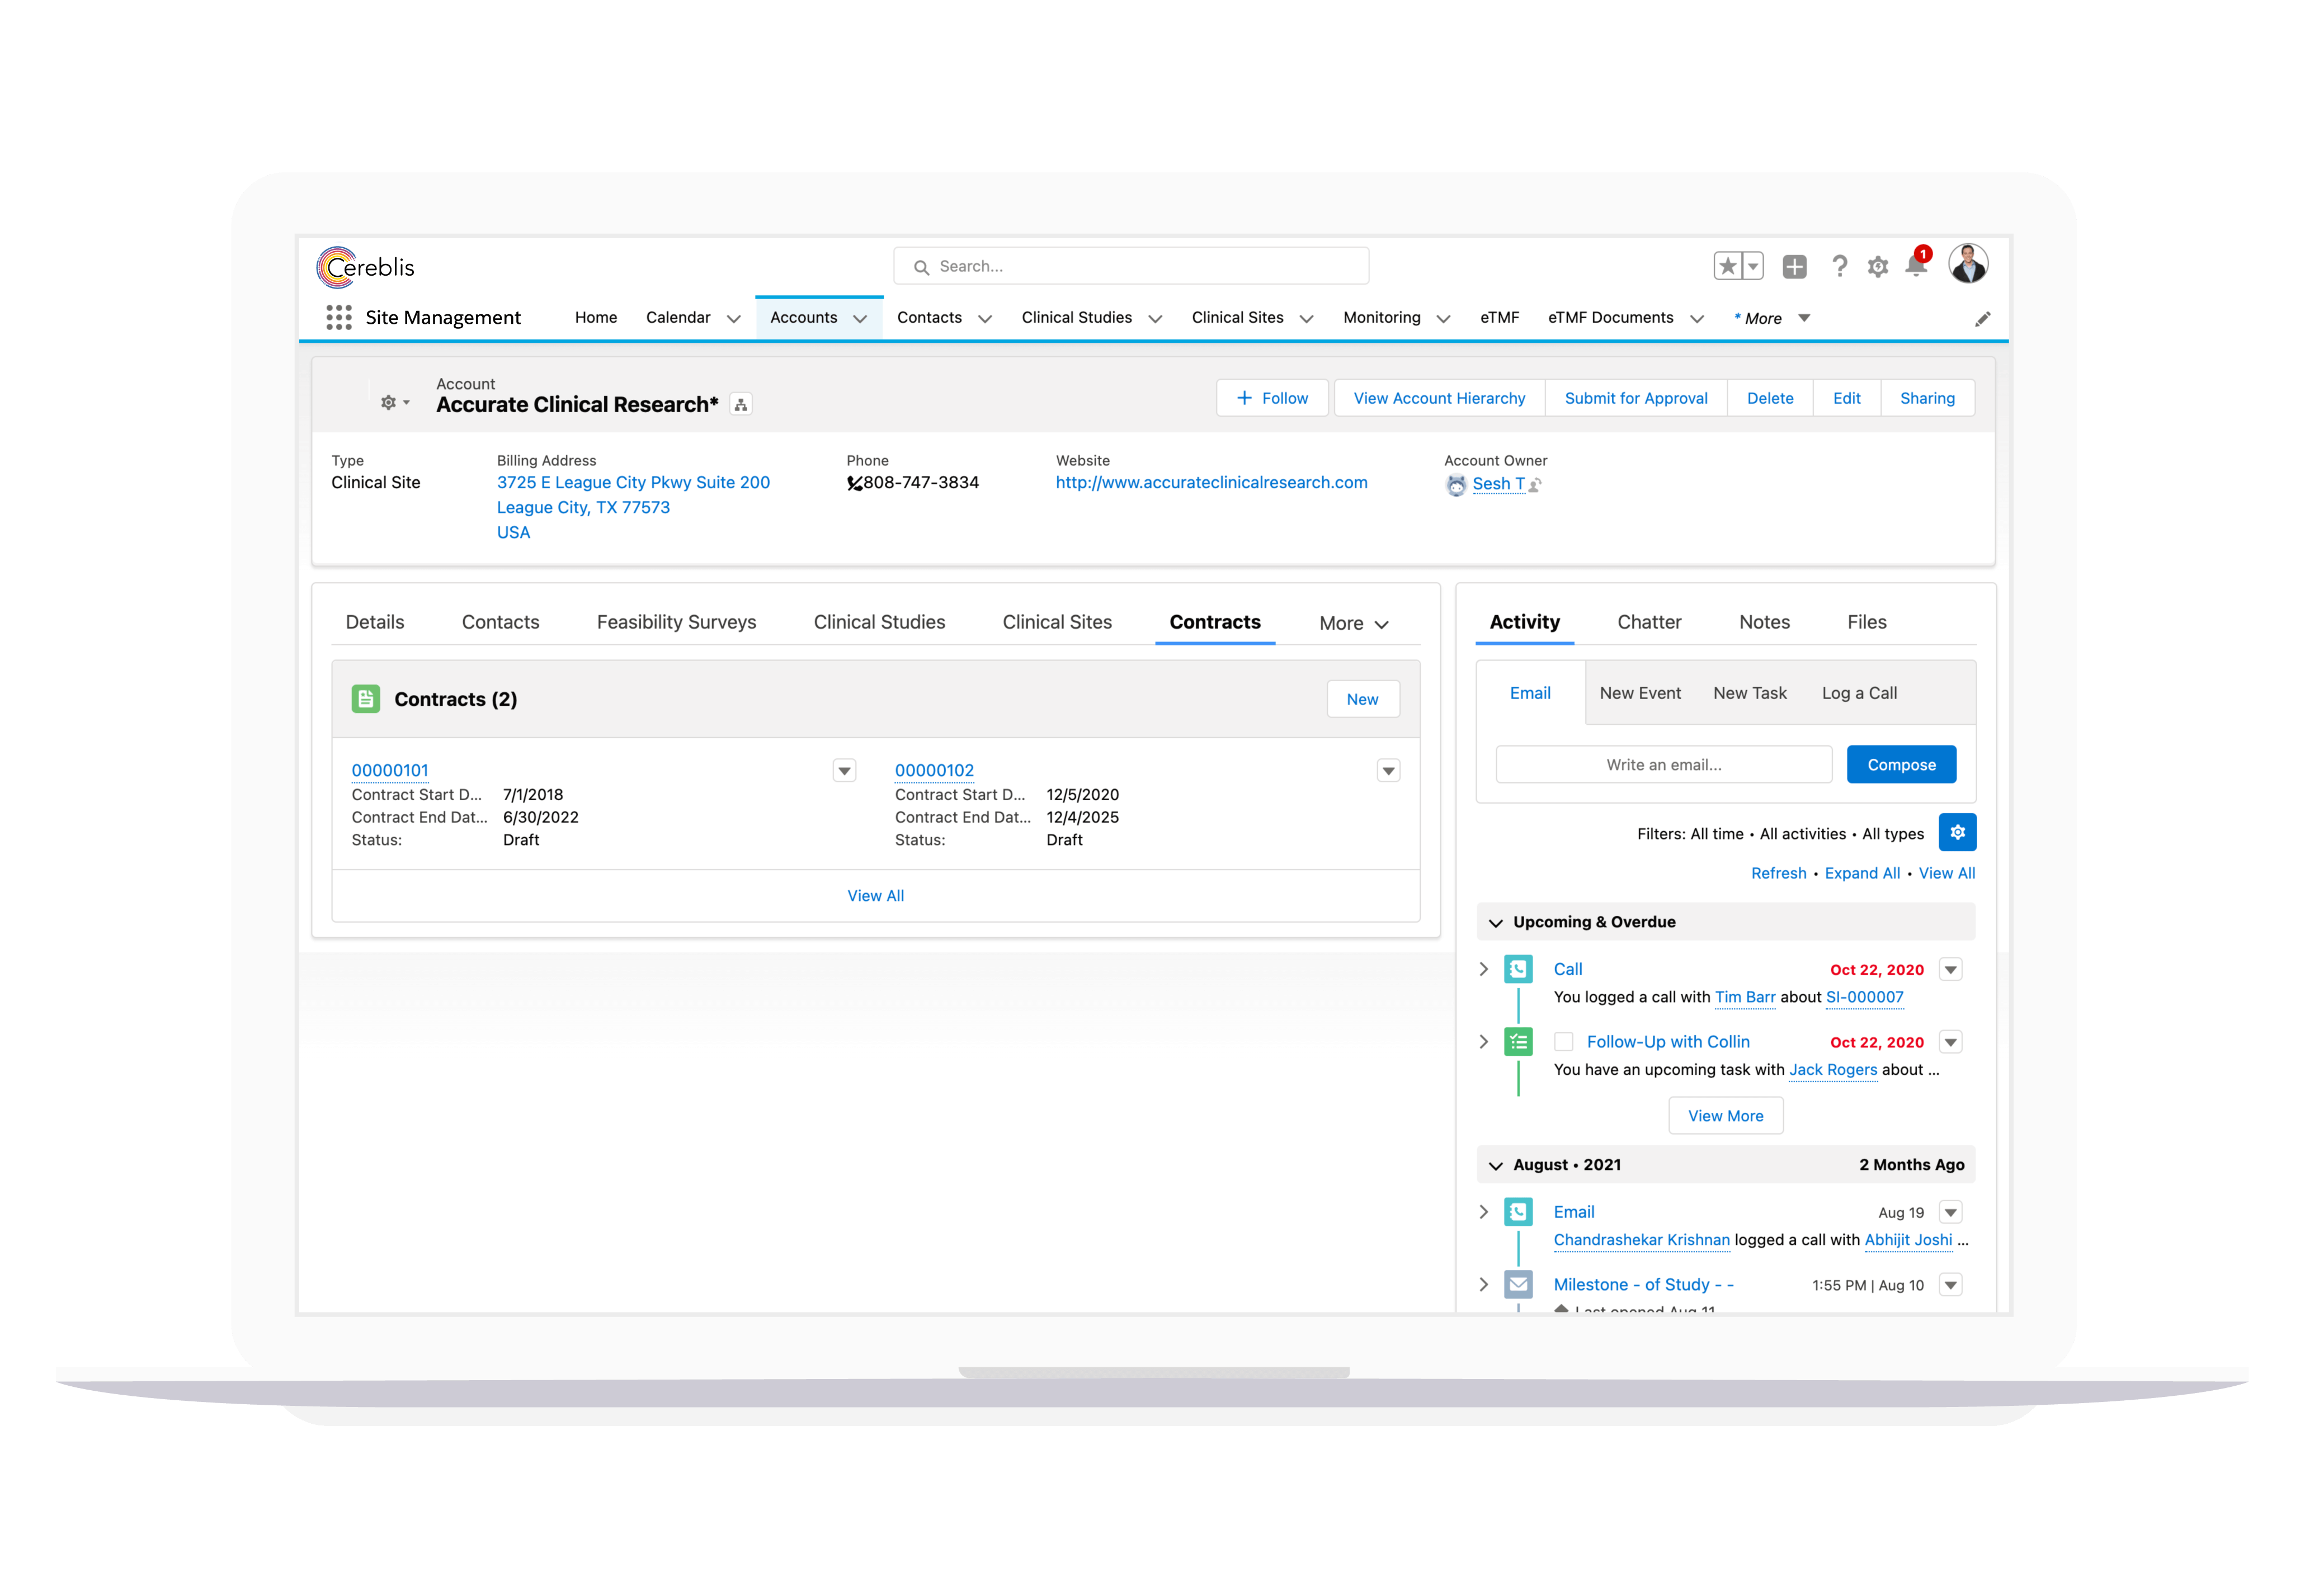Viewport: 2305px width, 1596px height.
Task: Click the Write an email field
Action: [x=1664, y=765]
